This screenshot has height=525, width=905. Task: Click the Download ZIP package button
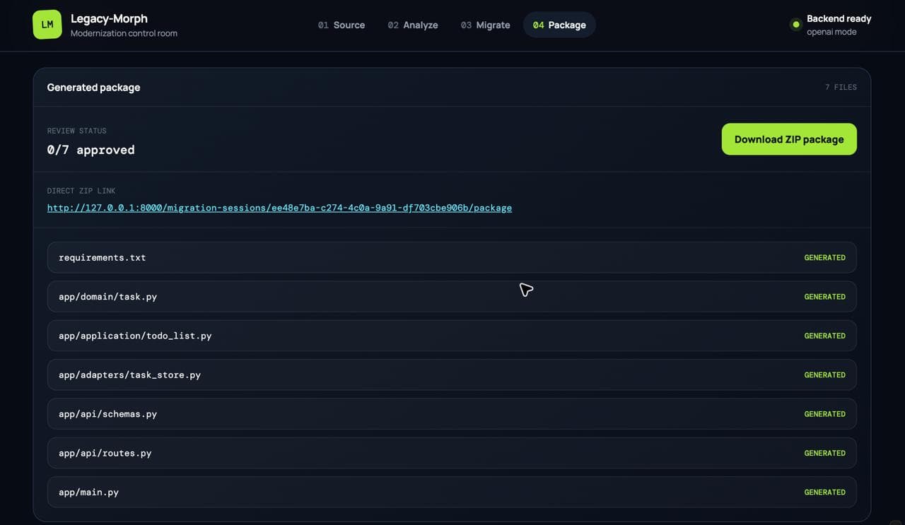(789, 139)
